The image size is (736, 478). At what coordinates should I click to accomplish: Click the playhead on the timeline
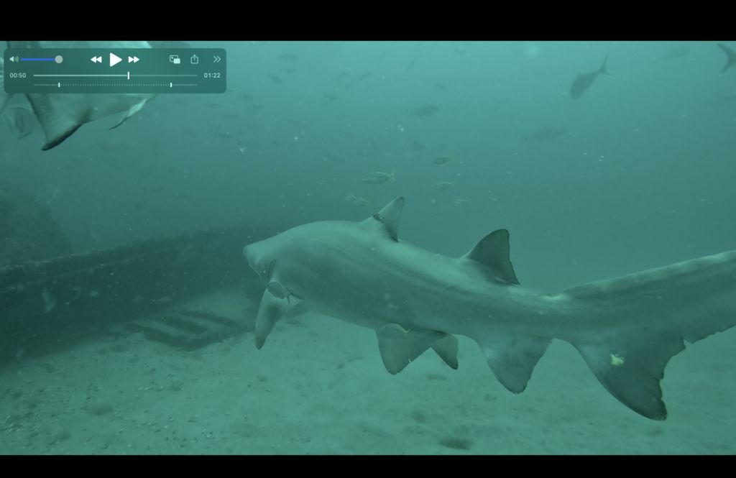click(129, 75)
